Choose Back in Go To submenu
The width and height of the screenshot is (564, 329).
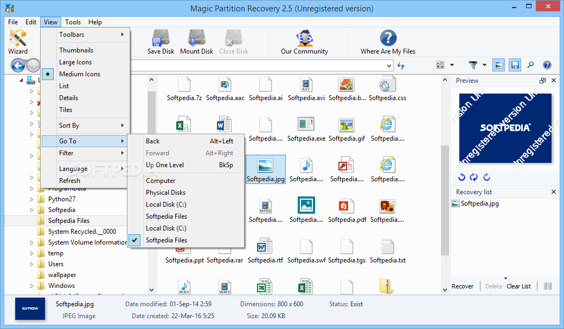187,141
